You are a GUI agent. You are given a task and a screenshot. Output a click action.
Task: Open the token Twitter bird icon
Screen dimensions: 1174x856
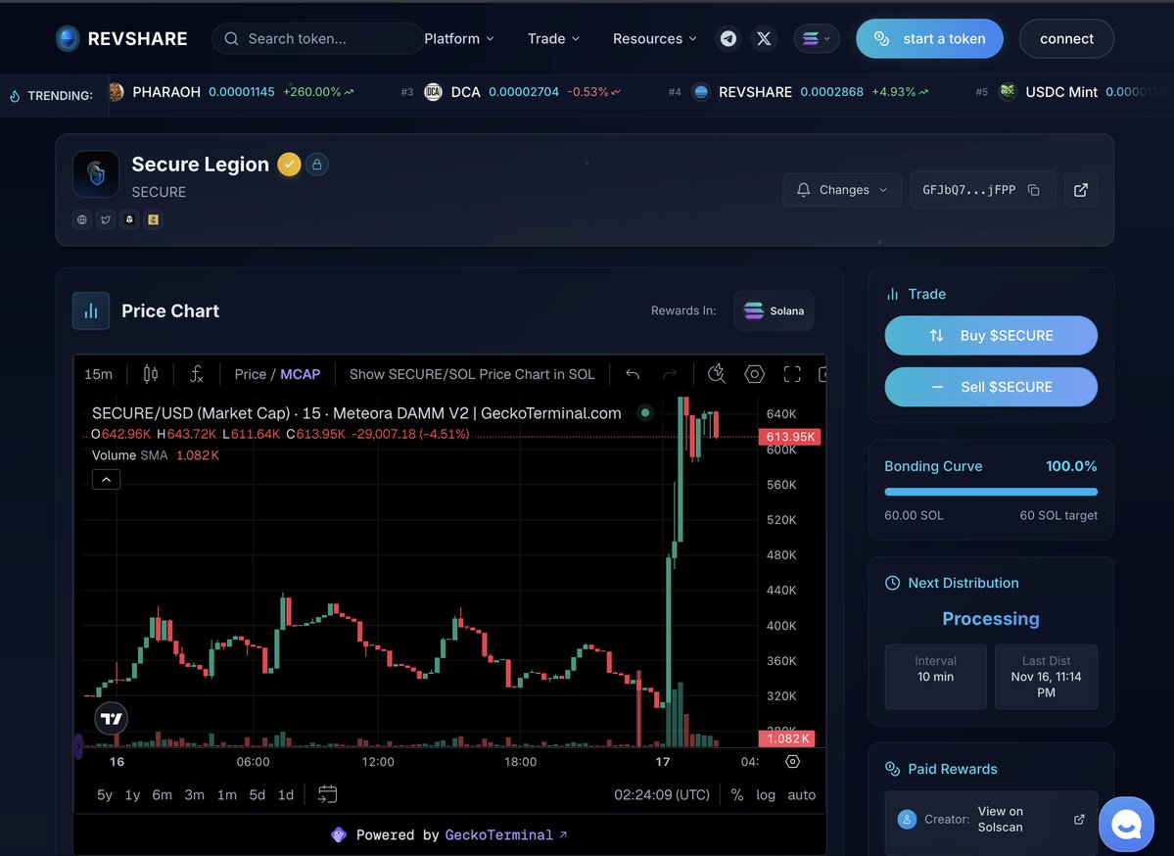106,219
